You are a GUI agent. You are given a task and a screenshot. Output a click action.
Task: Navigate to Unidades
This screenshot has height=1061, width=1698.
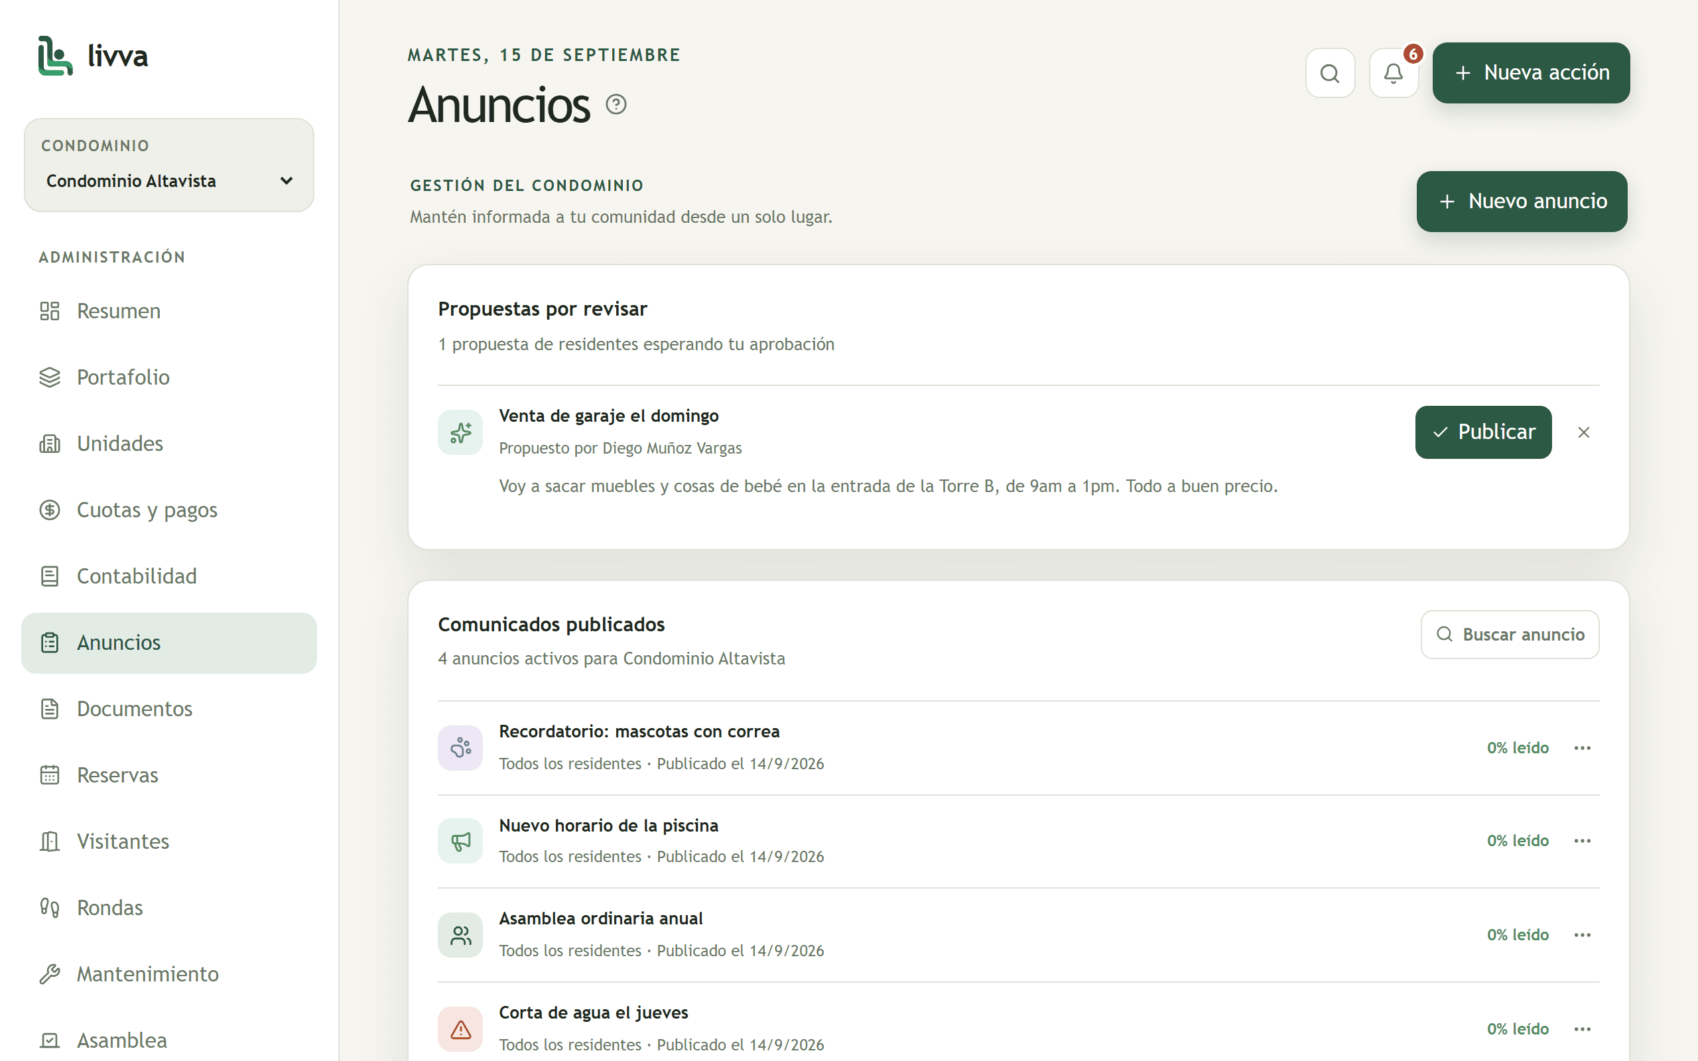tap(169, 444)
